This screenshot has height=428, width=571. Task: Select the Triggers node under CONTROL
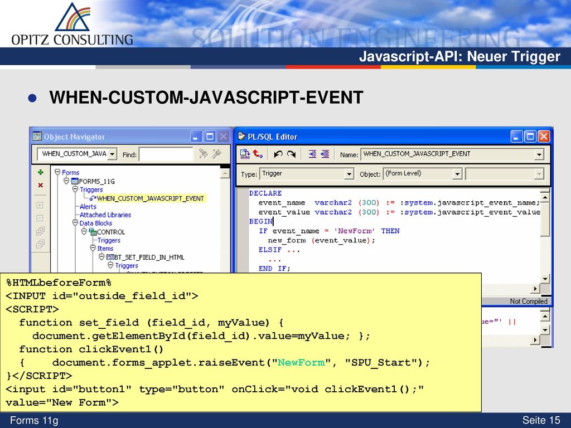coord(109,240)
